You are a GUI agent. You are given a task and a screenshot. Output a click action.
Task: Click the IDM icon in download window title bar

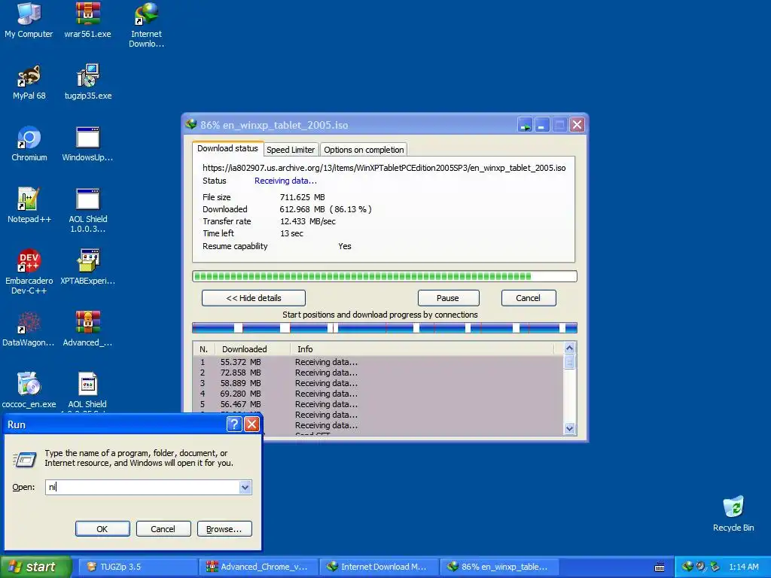click(191, 124)
